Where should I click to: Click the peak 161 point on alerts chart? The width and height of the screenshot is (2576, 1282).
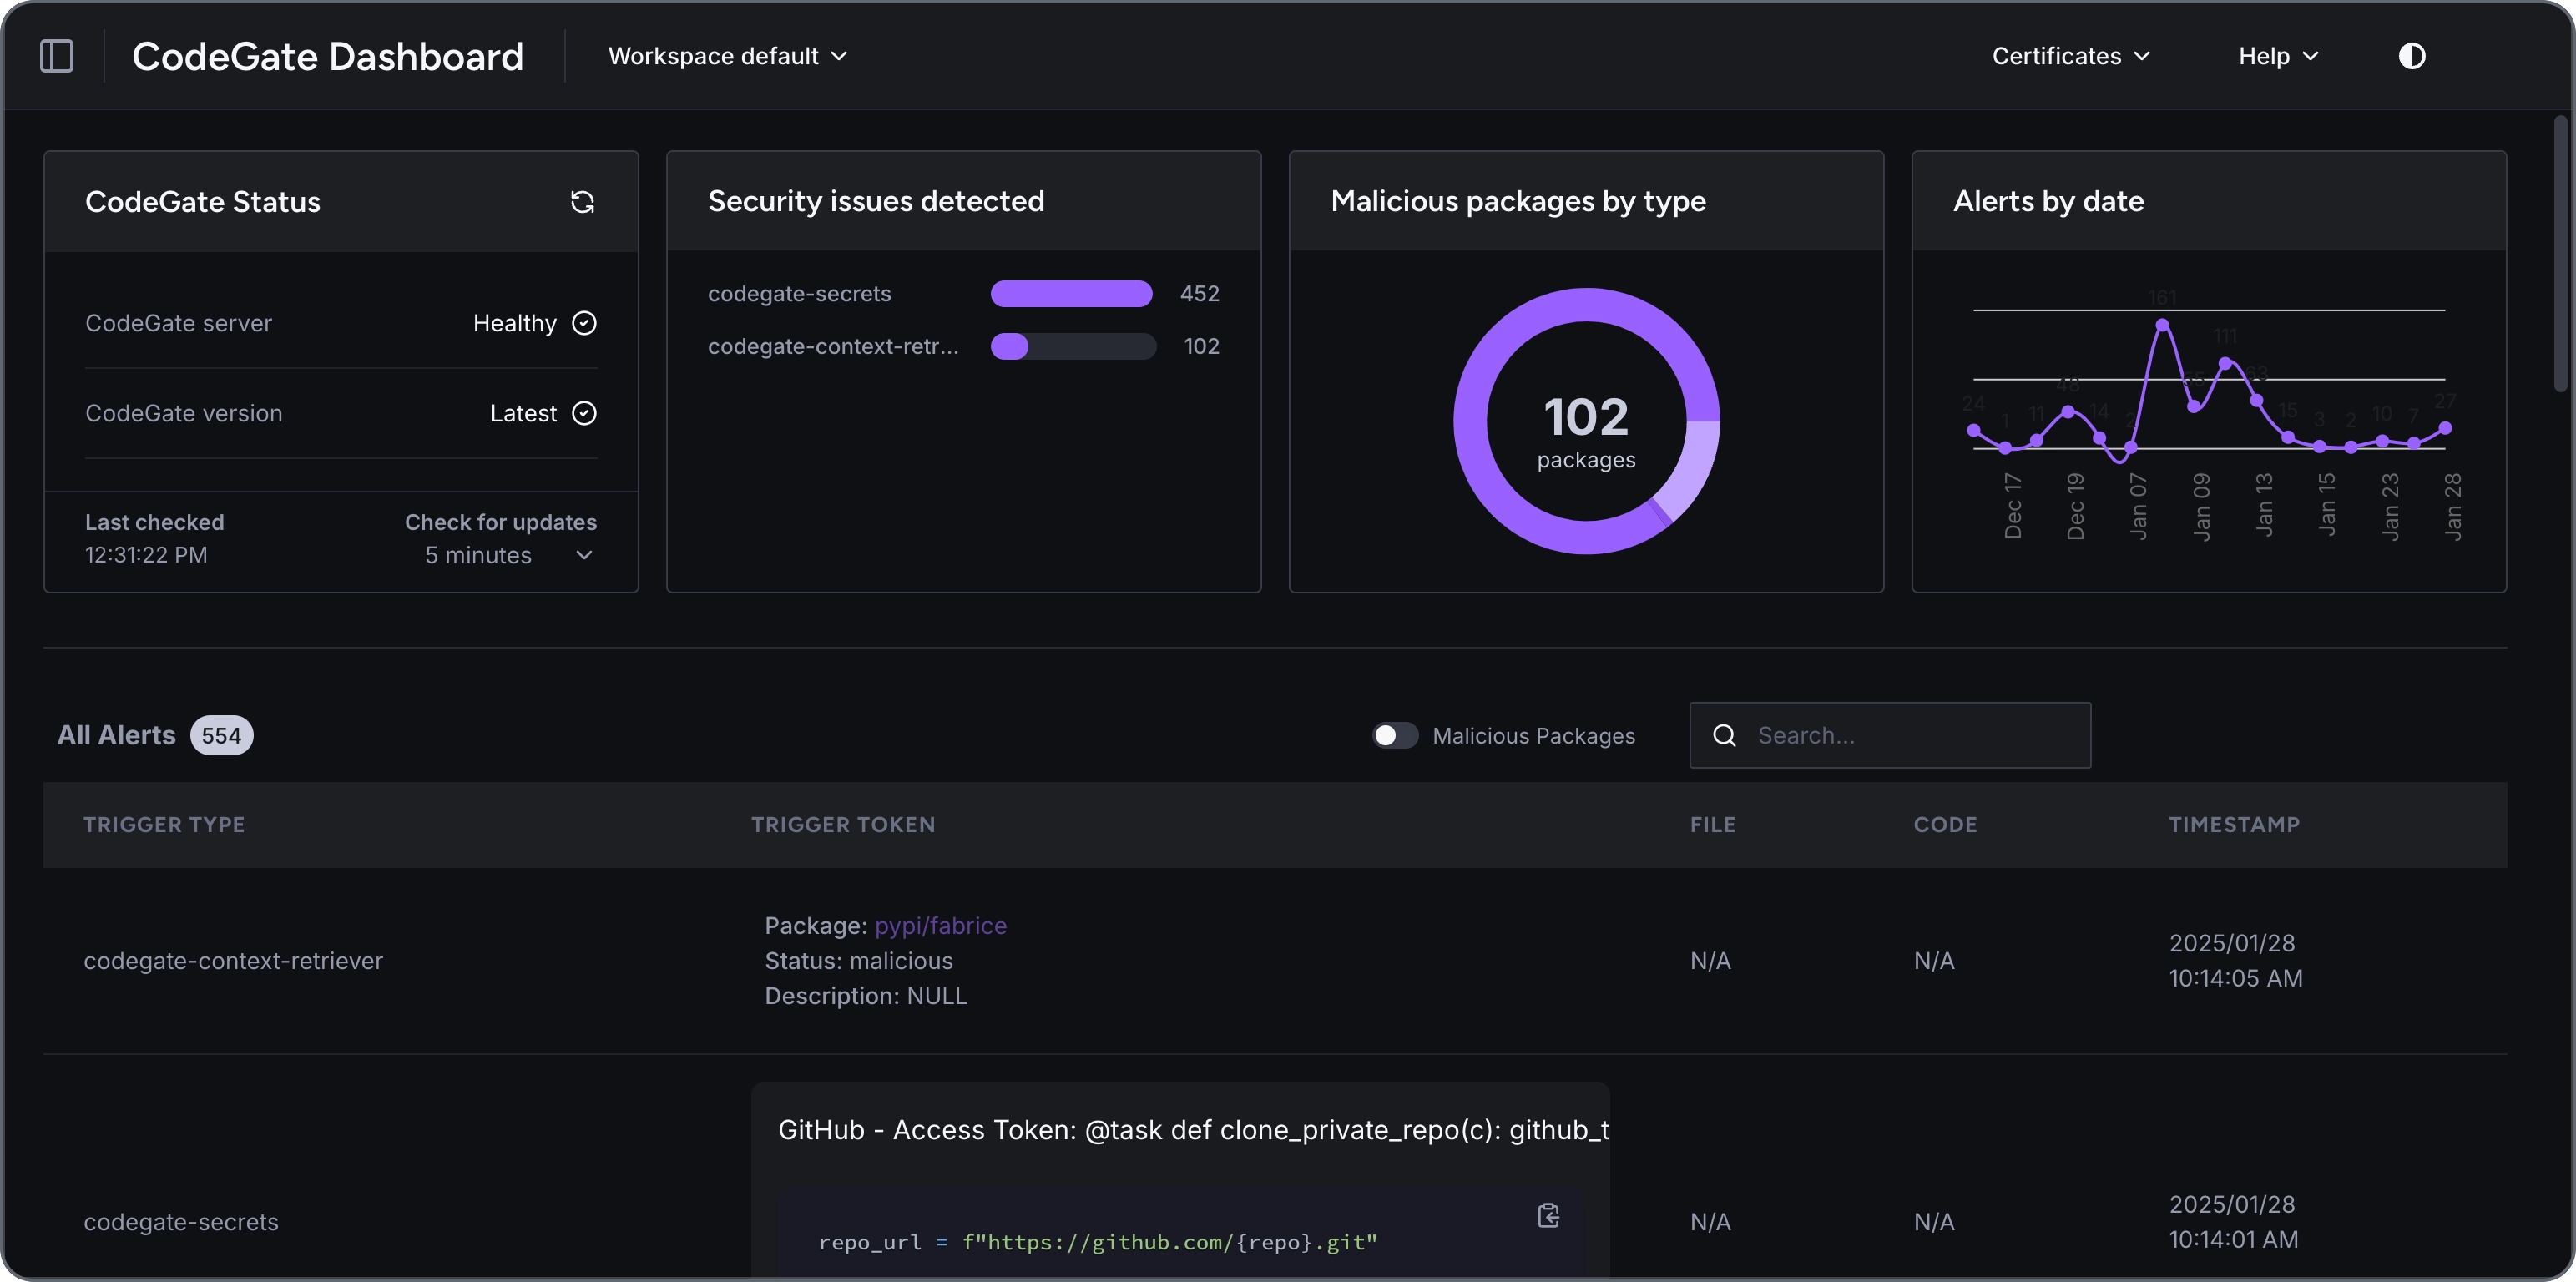coord(2162,325)
